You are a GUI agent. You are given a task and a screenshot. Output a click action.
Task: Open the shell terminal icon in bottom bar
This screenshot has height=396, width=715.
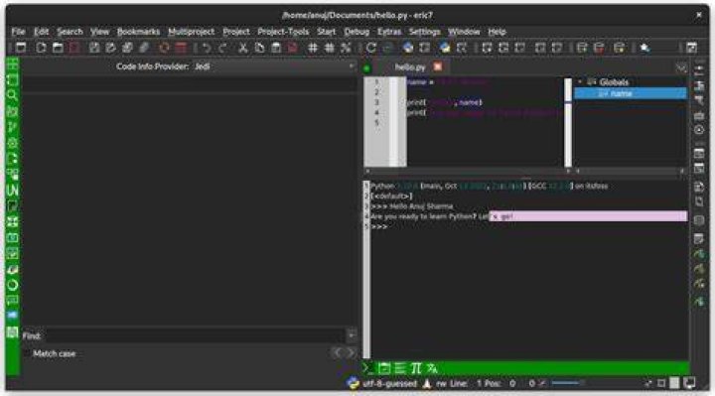point(368,368)
